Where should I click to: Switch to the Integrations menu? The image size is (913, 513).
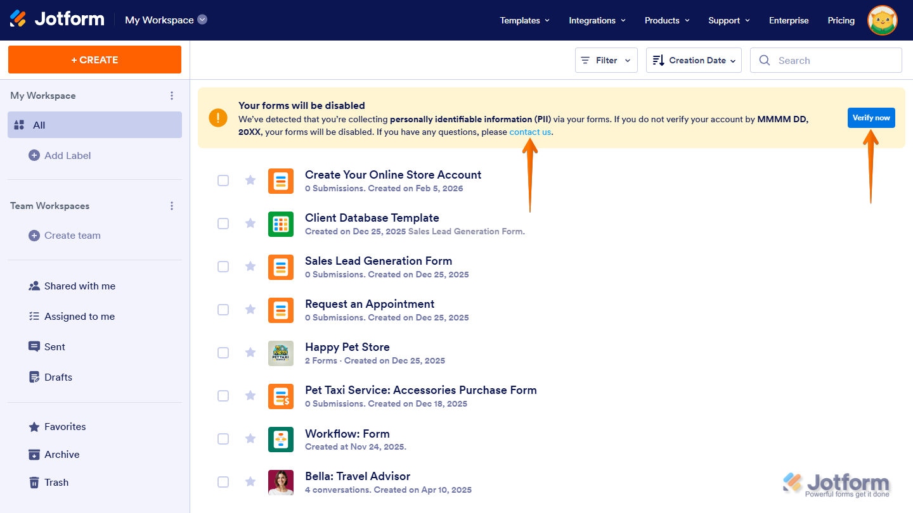coord(597,20)
